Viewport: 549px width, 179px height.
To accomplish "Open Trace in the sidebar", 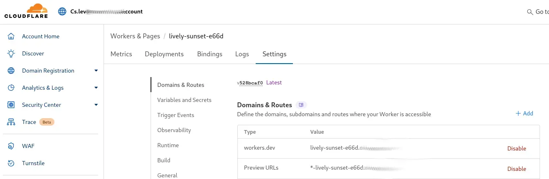I will (29, 122).
